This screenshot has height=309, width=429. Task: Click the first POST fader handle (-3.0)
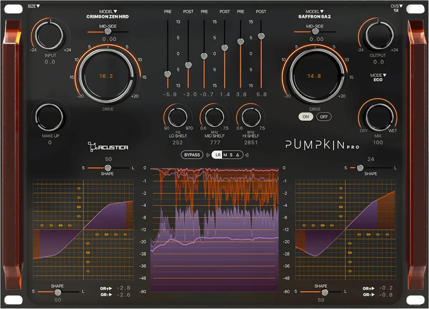tap(188, 65)
